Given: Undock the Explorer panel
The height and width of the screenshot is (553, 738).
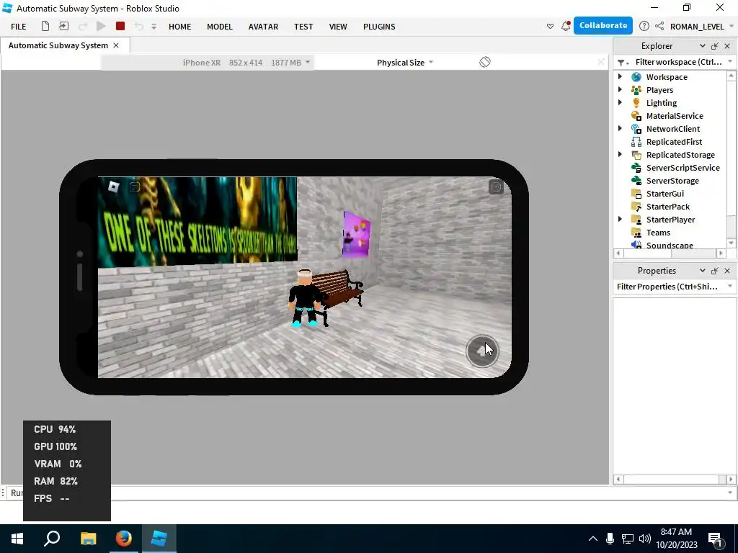Looking at the screenshot, I should [714, 46].
